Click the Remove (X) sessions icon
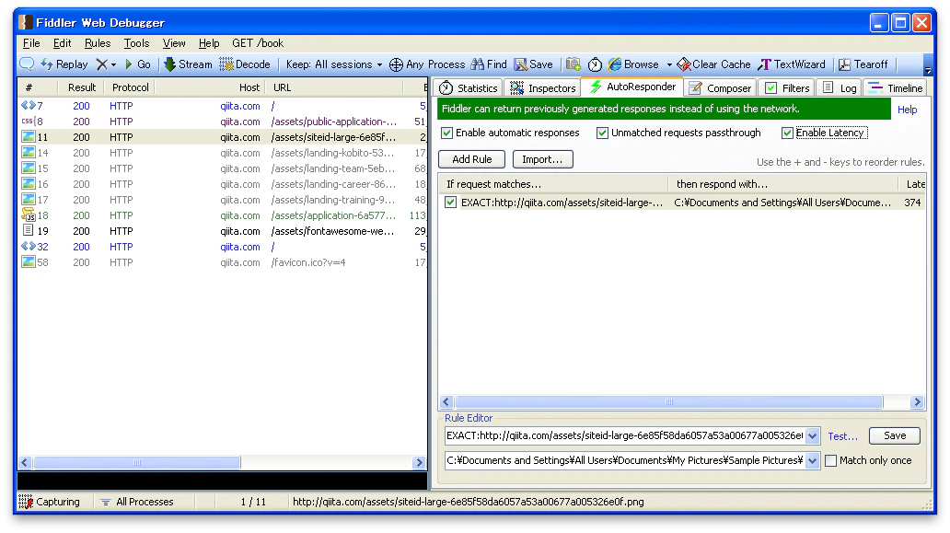 coord(102,64)
